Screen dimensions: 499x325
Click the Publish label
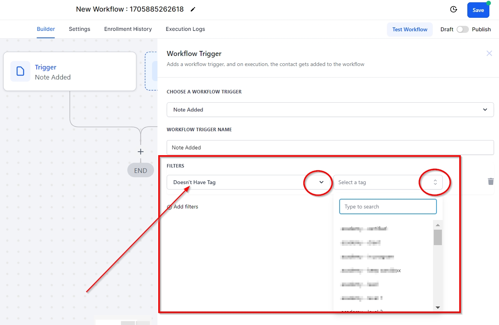(x=481, y=29)
